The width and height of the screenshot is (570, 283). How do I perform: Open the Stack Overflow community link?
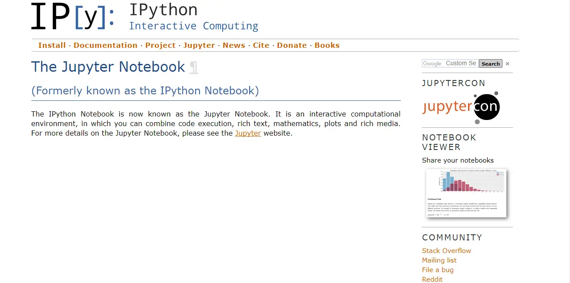coord(447,250)
